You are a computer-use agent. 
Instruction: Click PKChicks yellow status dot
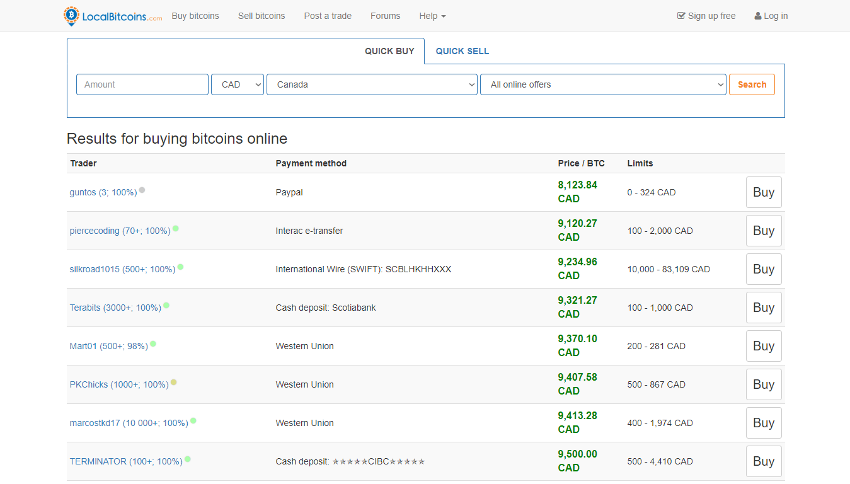174,382
